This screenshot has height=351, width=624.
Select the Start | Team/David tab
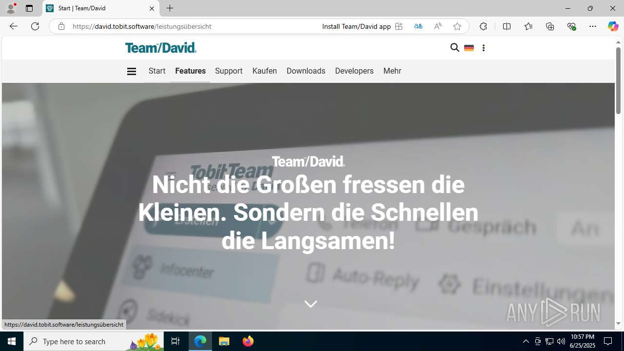[101, 8]
